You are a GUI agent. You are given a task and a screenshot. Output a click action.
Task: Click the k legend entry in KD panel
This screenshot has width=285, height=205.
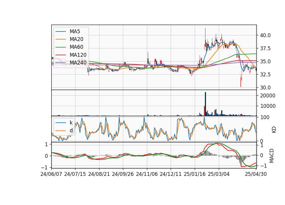point(64,123)
